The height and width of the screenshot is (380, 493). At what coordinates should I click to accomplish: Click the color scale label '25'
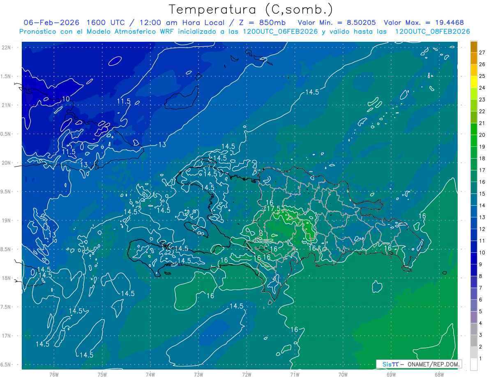point(482,76)
